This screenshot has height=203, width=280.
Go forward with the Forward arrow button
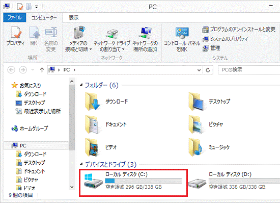point(23,70)
